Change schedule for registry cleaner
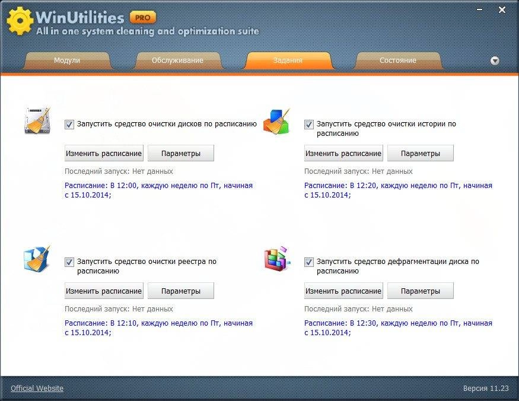The height and width of the screenshot is (401, 519). (x=104, y=291)
